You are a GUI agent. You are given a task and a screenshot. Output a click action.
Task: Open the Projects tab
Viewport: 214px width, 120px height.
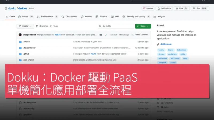[101, 17]
